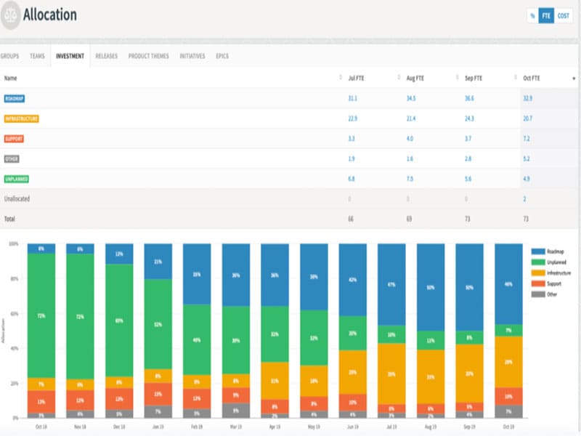This screenshot has height=436, width=581.
Task: Click the Support investment tag
Action: tap(13, 138)
